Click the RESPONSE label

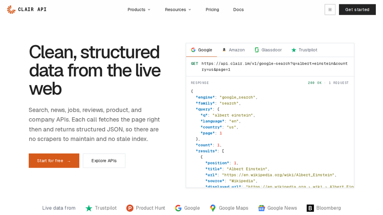pos(200,83)
